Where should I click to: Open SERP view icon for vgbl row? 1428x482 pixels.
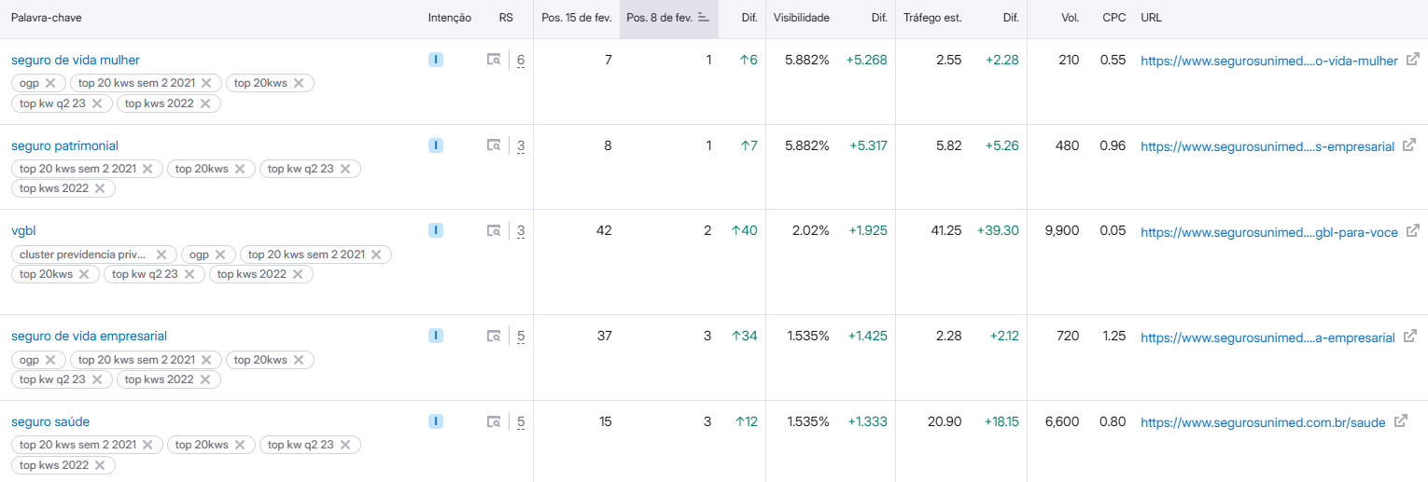494,230
